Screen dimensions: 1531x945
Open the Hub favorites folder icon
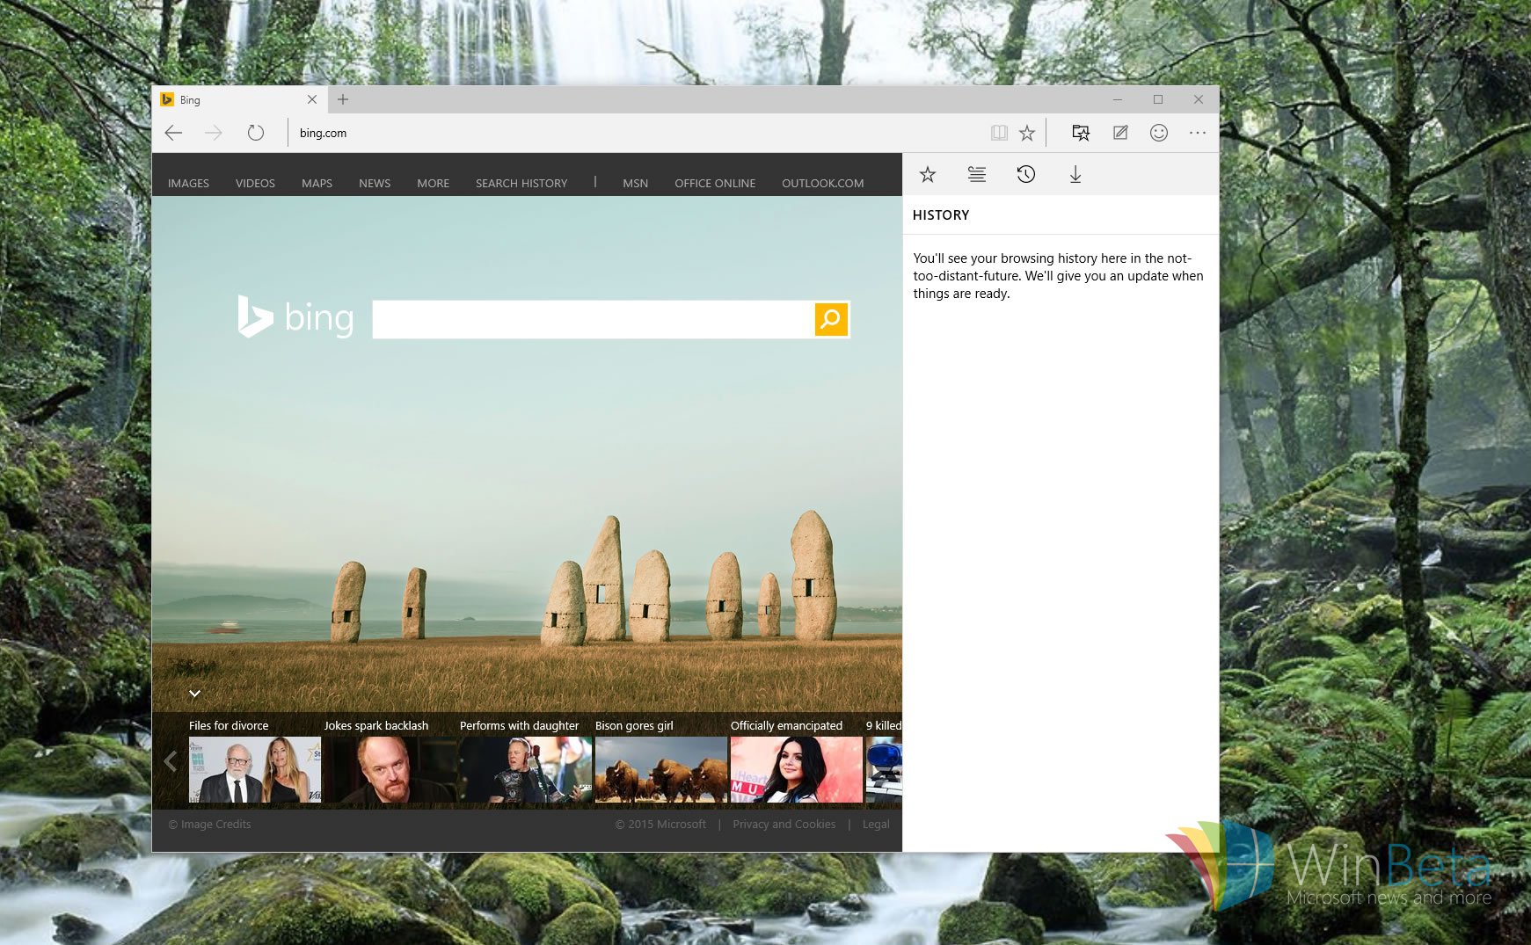(x=1081, y=133)
